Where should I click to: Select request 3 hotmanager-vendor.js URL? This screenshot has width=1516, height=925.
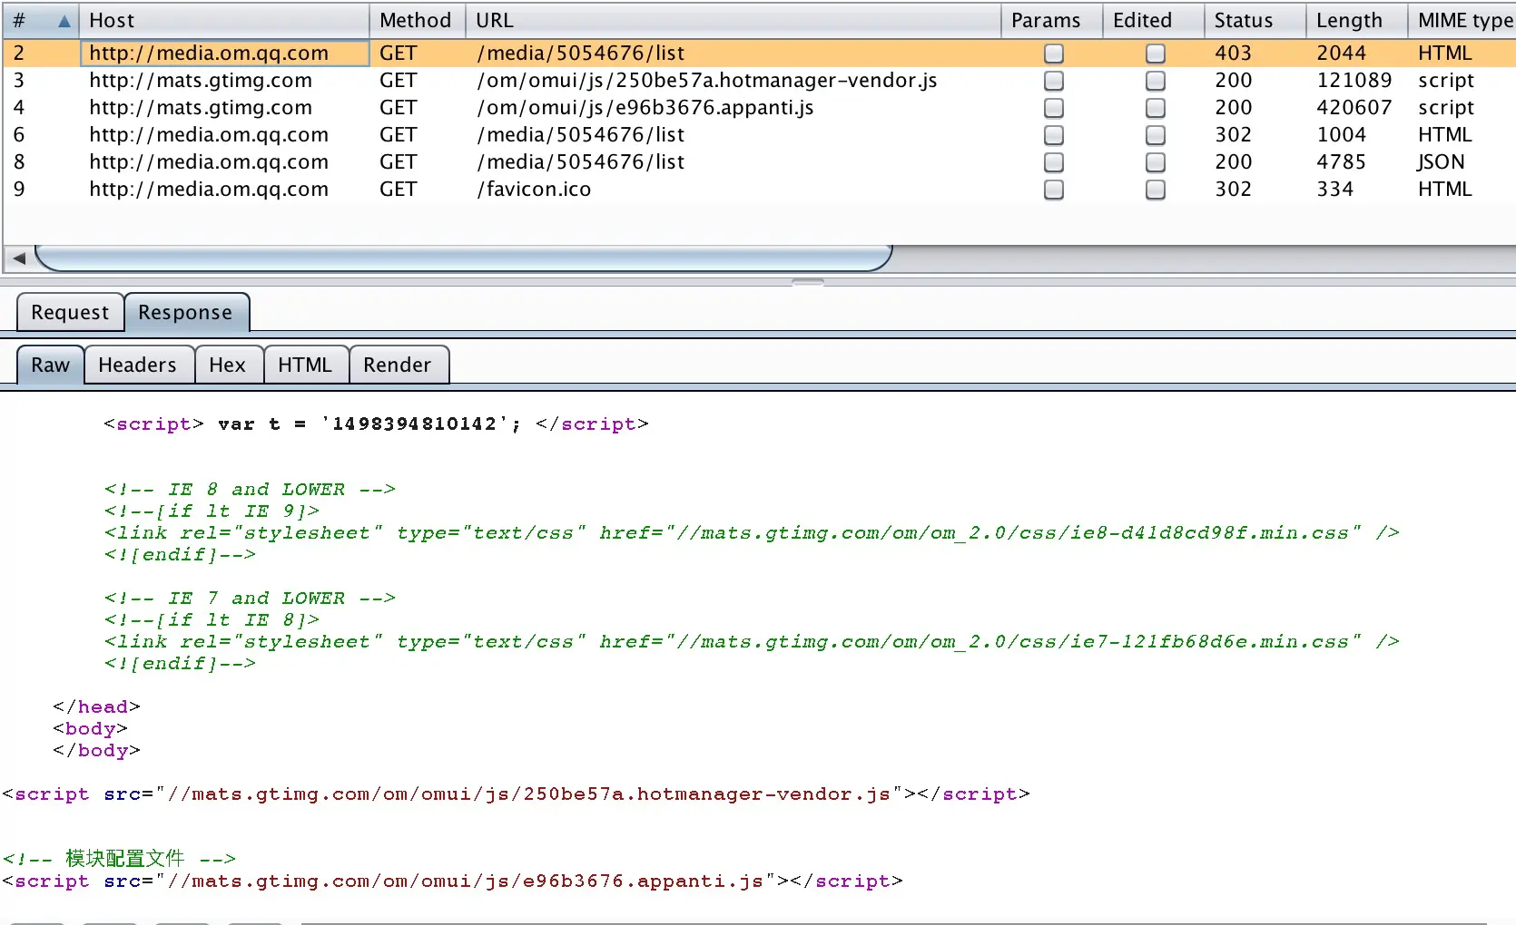click(x=707, y=81)
